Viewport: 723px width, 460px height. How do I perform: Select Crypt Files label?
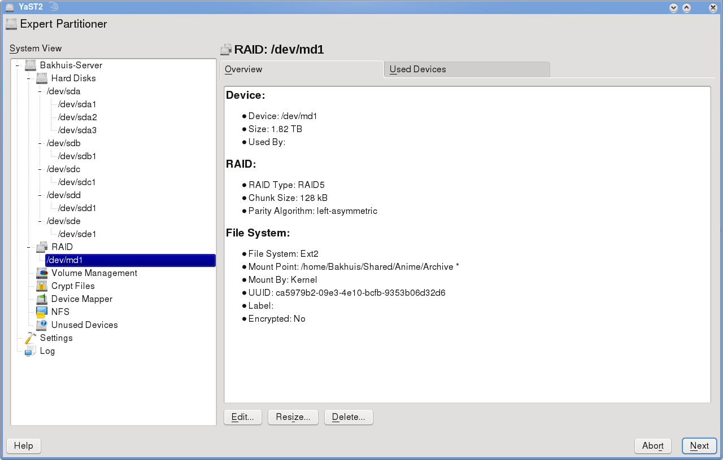pyautogui.click(x=73, y=286)
